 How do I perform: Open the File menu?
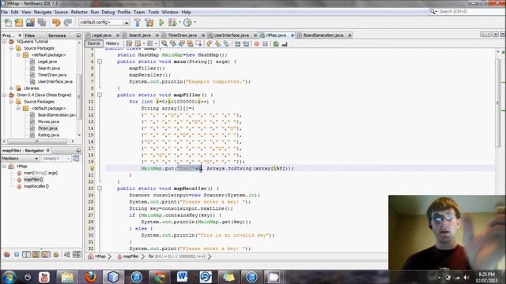5,12
